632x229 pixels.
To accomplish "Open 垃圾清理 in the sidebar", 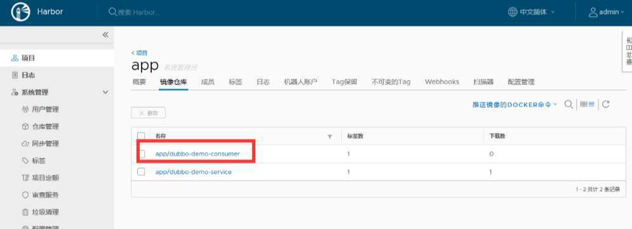I will [x=45, y=212].
